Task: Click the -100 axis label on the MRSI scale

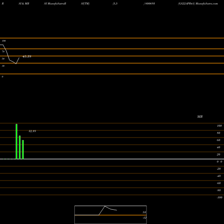Action: pos(220,198)
